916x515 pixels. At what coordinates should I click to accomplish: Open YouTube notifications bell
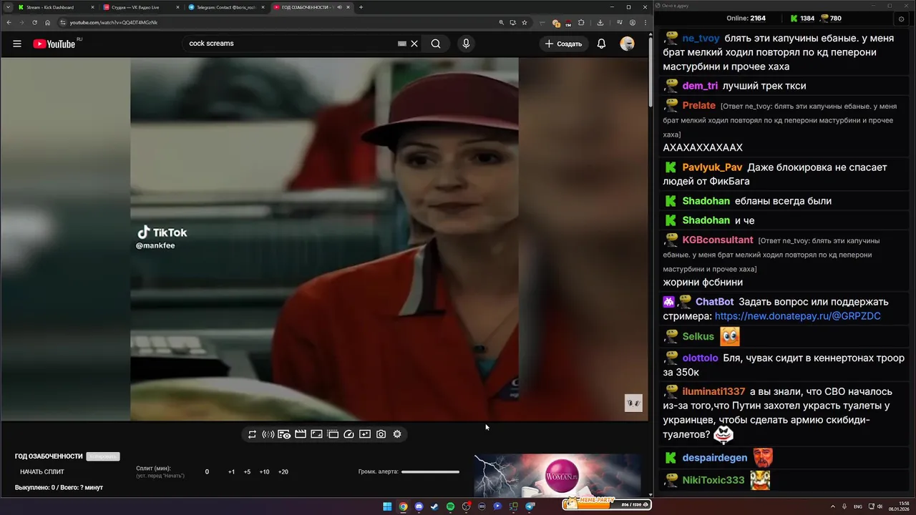602,44
